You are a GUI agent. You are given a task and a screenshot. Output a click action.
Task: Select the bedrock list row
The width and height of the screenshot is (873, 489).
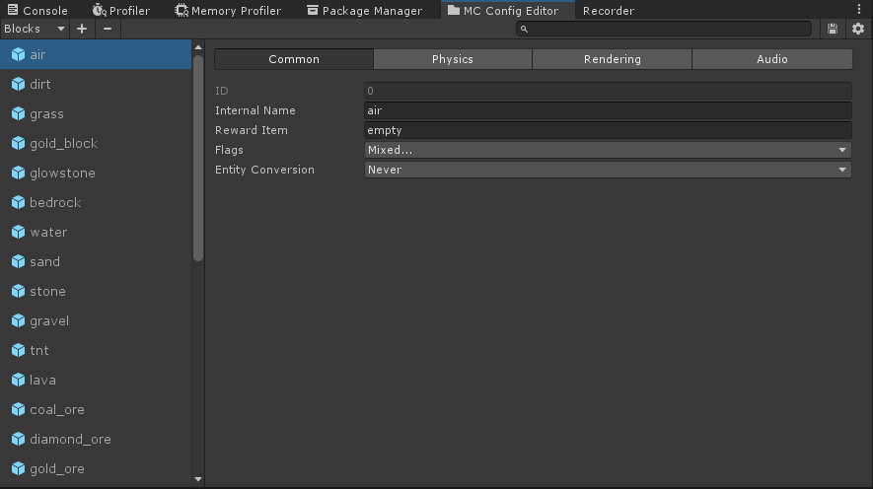(x=96, y=202)
